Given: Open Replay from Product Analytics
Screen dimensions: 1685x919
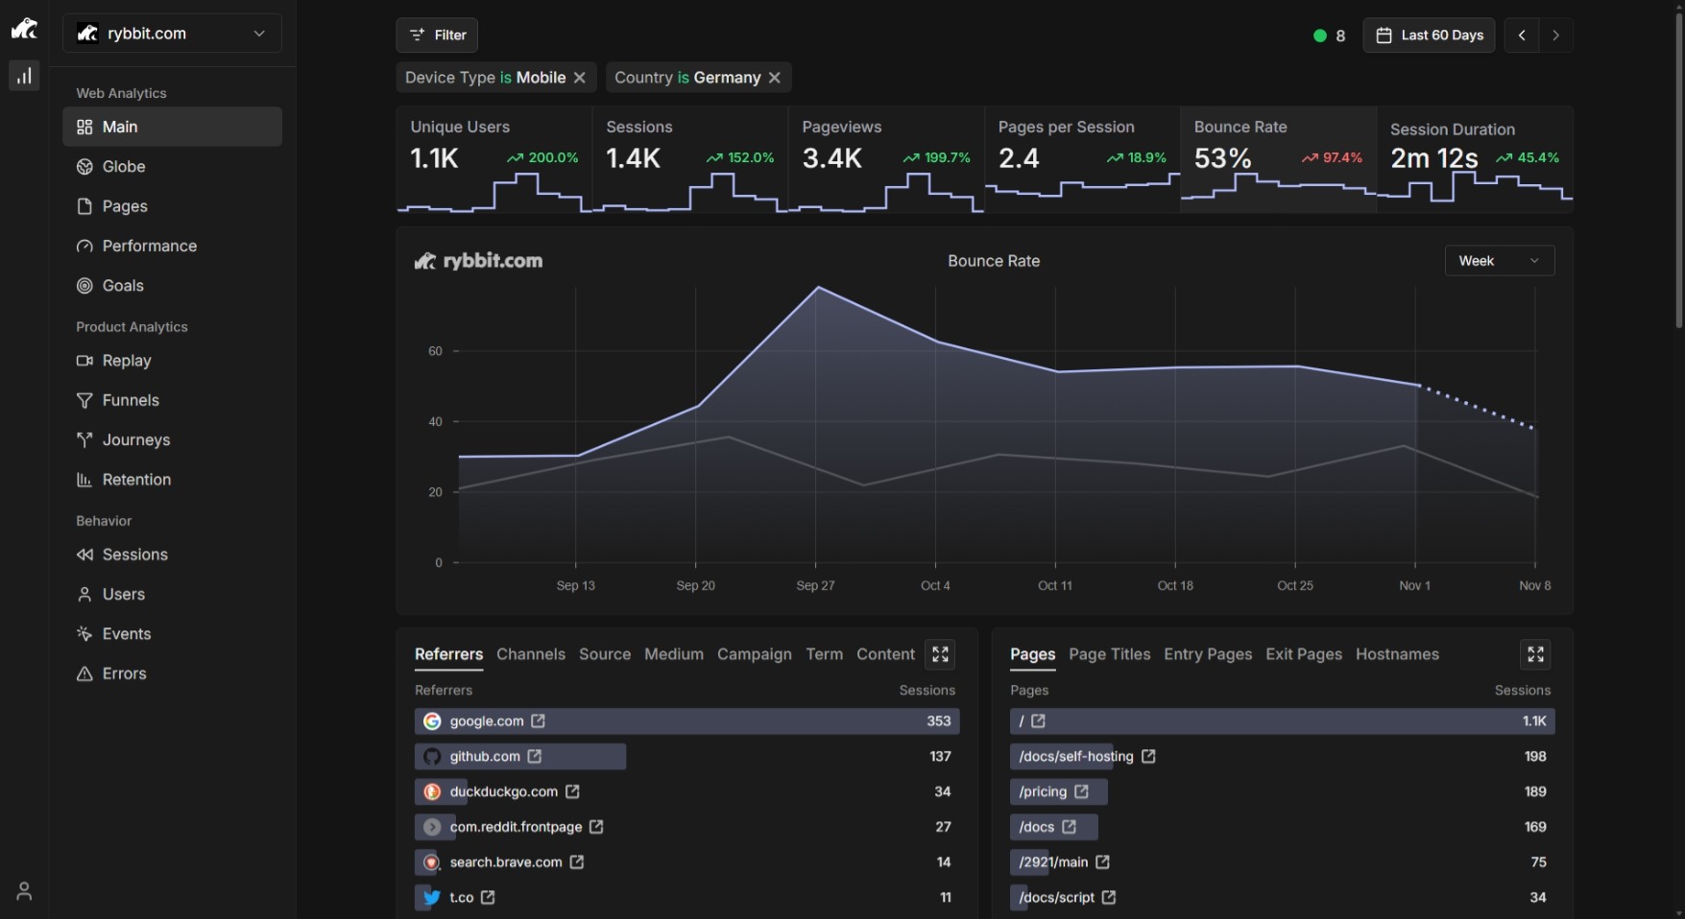Looking at the screenshot, I should click(126, 361).
